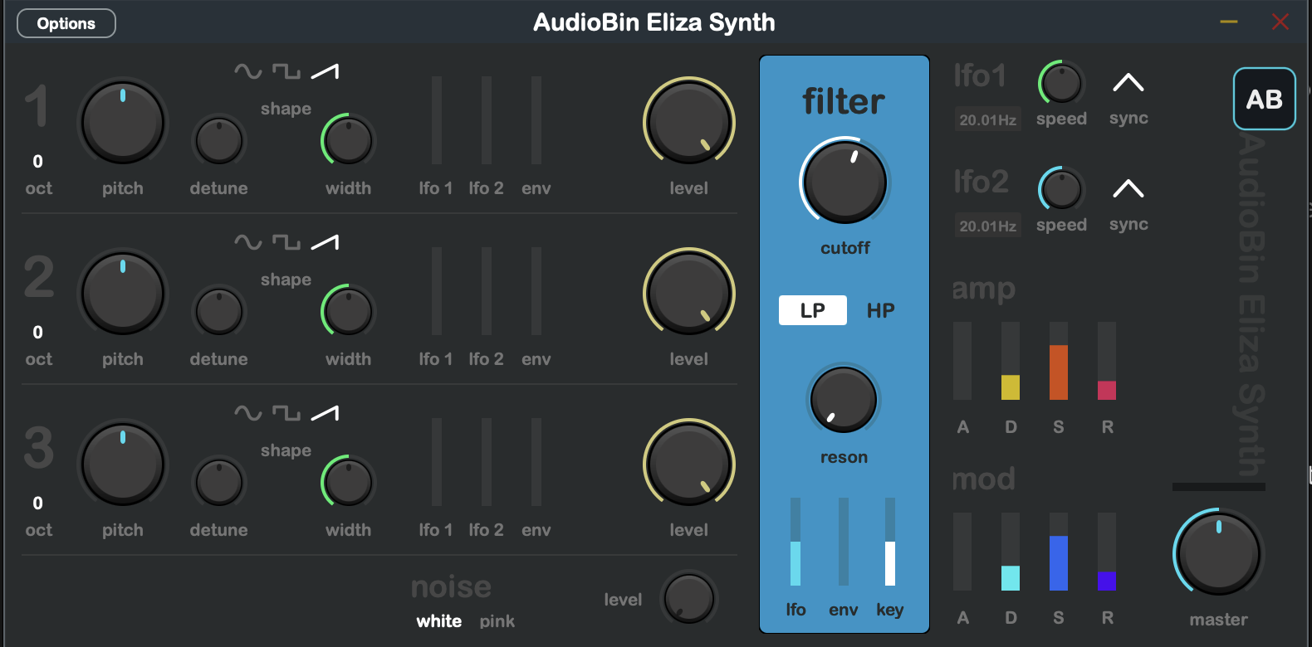This screenshot has height=647, width=1312.
Task: Click the lfo1 speed knob
Action: pyautogui.click(x=1061, y=83)
